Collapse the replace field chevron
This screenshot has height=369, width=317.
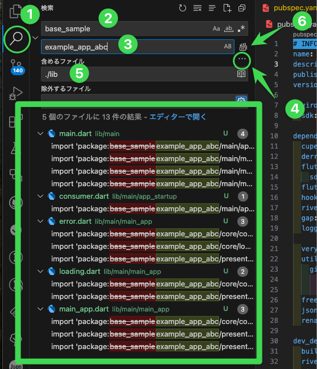(x=35, y=38)
